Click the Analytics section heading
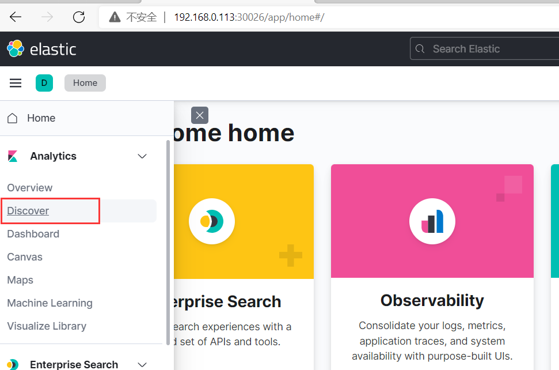Viewport: 559px width, 370px height. [53, 156]
